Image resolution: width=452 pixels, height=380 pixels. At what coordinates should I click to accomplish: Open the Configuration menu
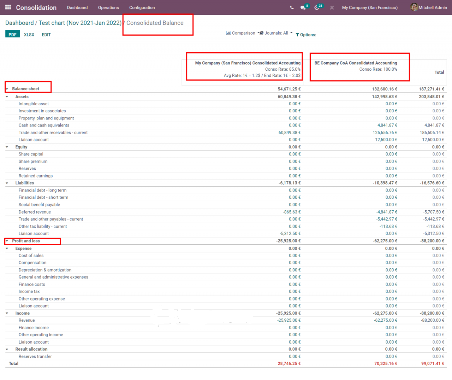point(142,7)
